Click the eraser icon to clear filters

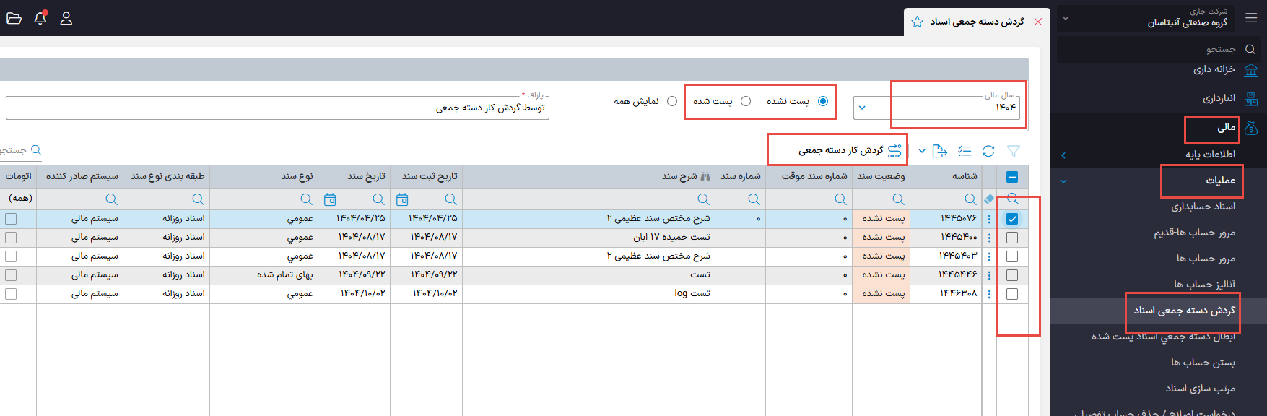(989, 199)
